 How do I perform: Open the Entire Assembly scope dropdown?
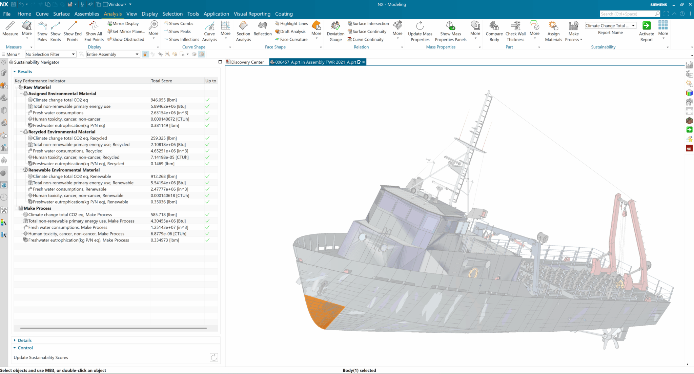[113, 54]
